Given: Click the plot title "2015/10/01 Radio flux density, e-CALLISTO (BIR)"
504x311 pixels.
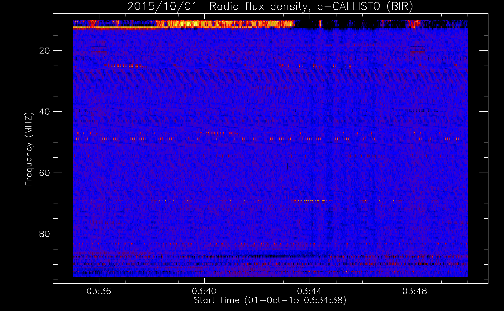Looking at the screenshot, I should [270, 7].
